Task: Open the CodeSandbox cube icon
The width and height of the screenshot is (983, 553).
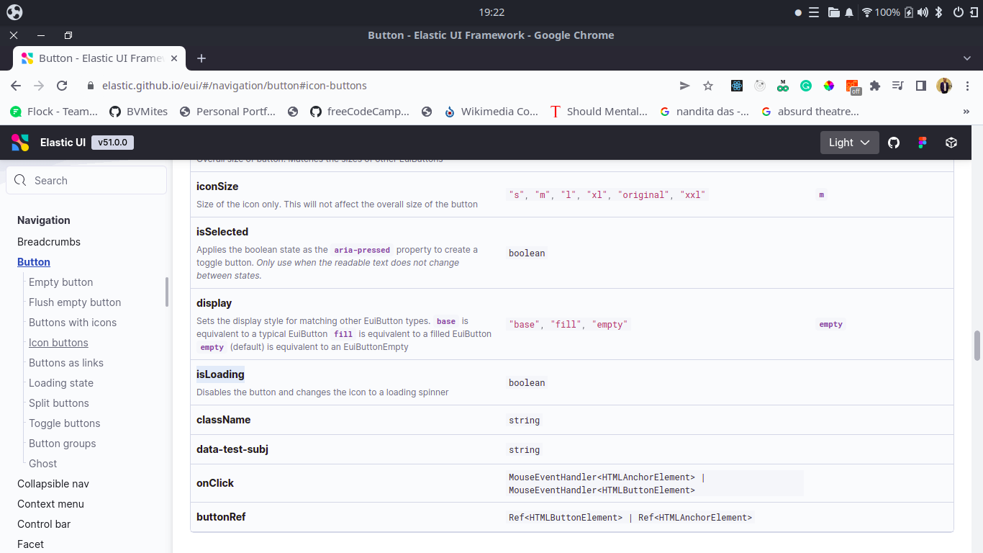Action: (x=951, y=143)
